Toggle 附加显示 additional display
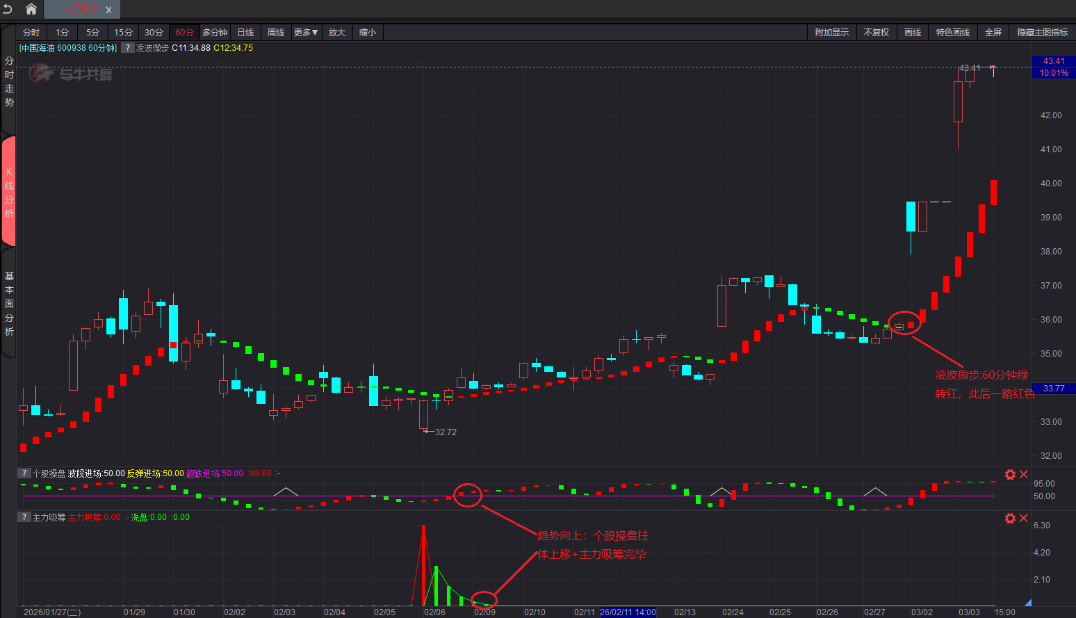Image resolution: width=1076 pixels, height=618 pixels. point(831,33)
